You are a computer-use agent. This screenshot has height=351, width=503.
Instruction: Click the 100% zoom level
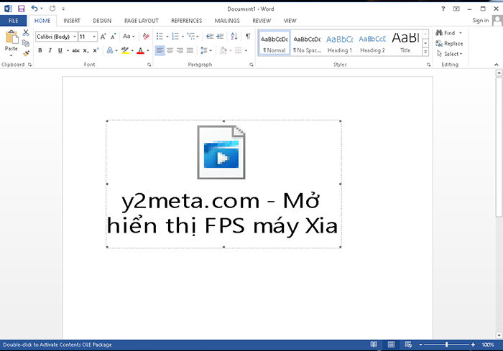tap(488, 345)
